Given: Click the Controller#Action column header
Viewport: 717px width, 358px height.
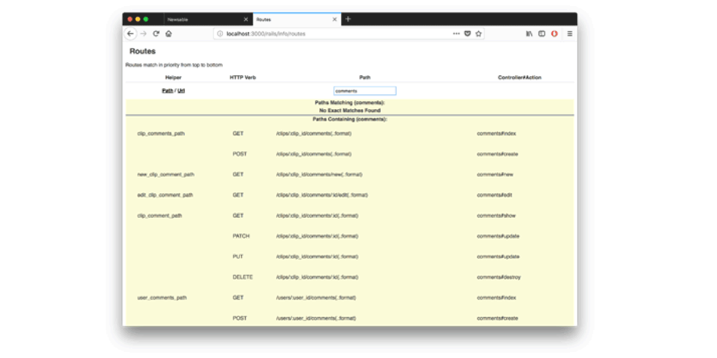Looking at the screenshot, I should click(x=520, y=78).
